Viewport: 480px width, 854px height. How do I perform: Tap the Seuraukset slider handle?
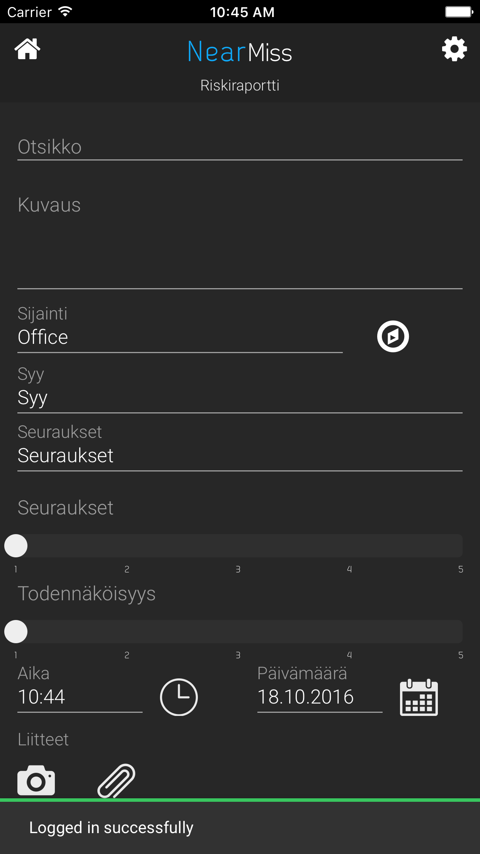tap(16, 546)
